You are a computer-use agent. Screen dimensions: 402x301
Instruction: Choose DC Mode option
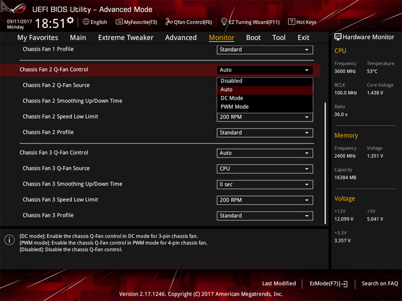tap(265, 98)
